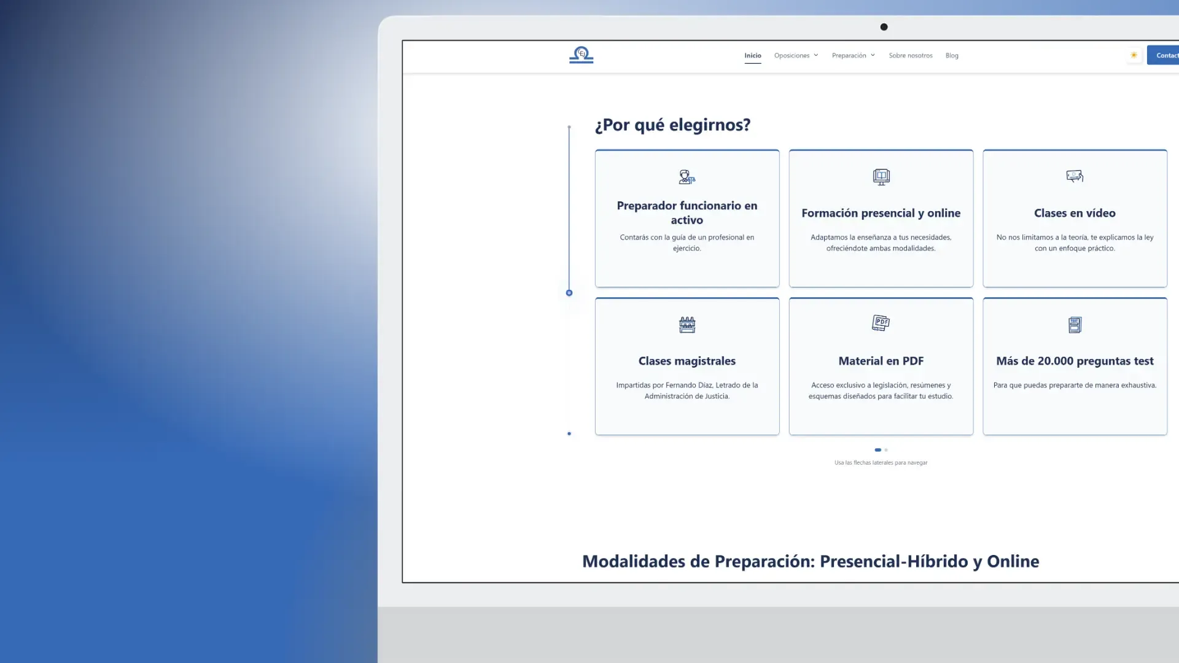Go to the Inicio navigation item

753,55
